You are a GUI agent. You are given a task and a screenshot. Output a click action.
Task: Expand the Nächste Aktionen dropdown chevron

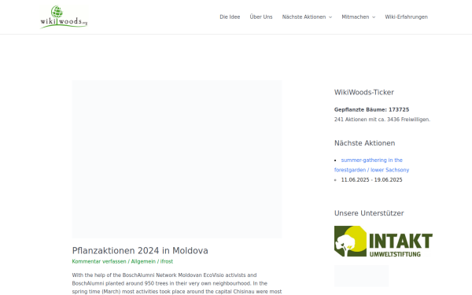[x=330, y=17]
